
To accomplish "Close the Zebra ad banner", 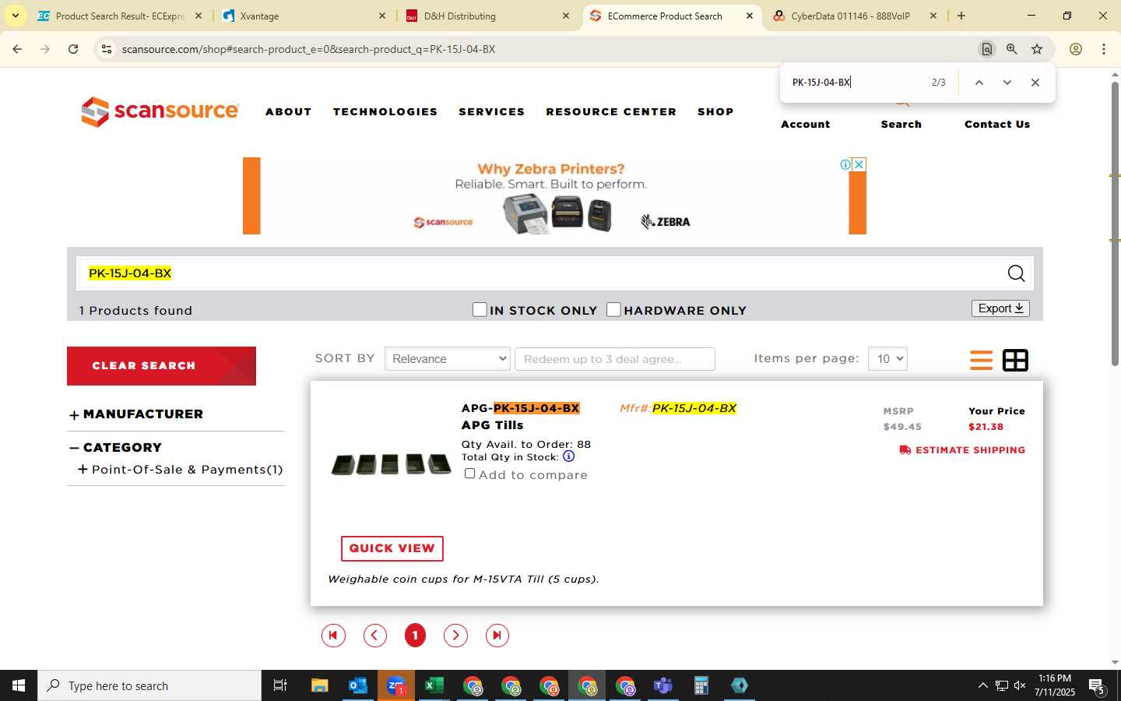I will click(x=859, y=164).
